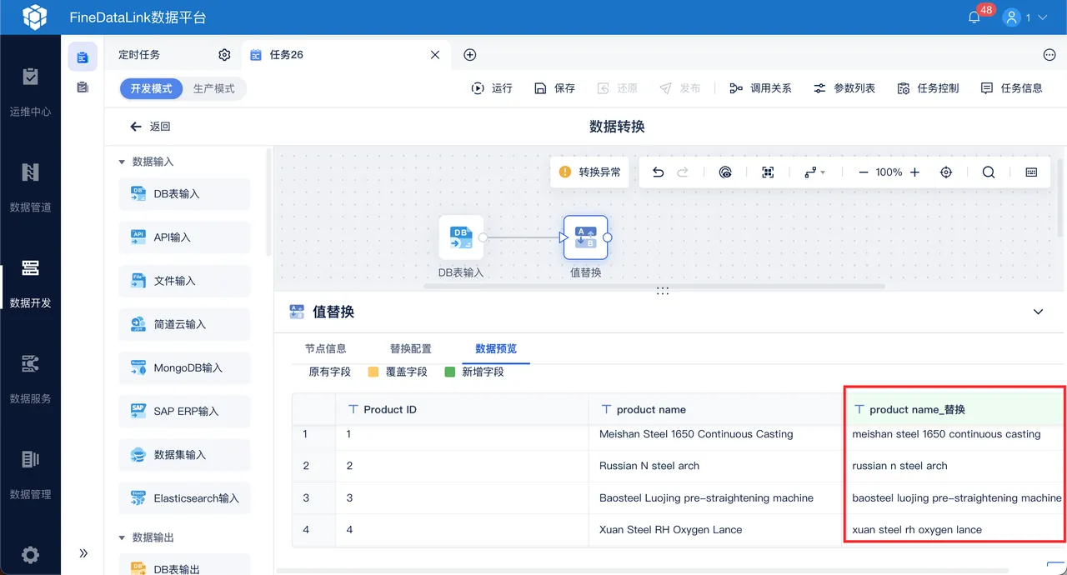Viewport: 1067px width, 575px height.
Task: Open user account dropdown
Action: click(x=1025, y=17)
